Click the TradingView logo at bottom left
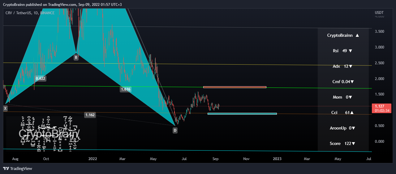 click(18, 168)
